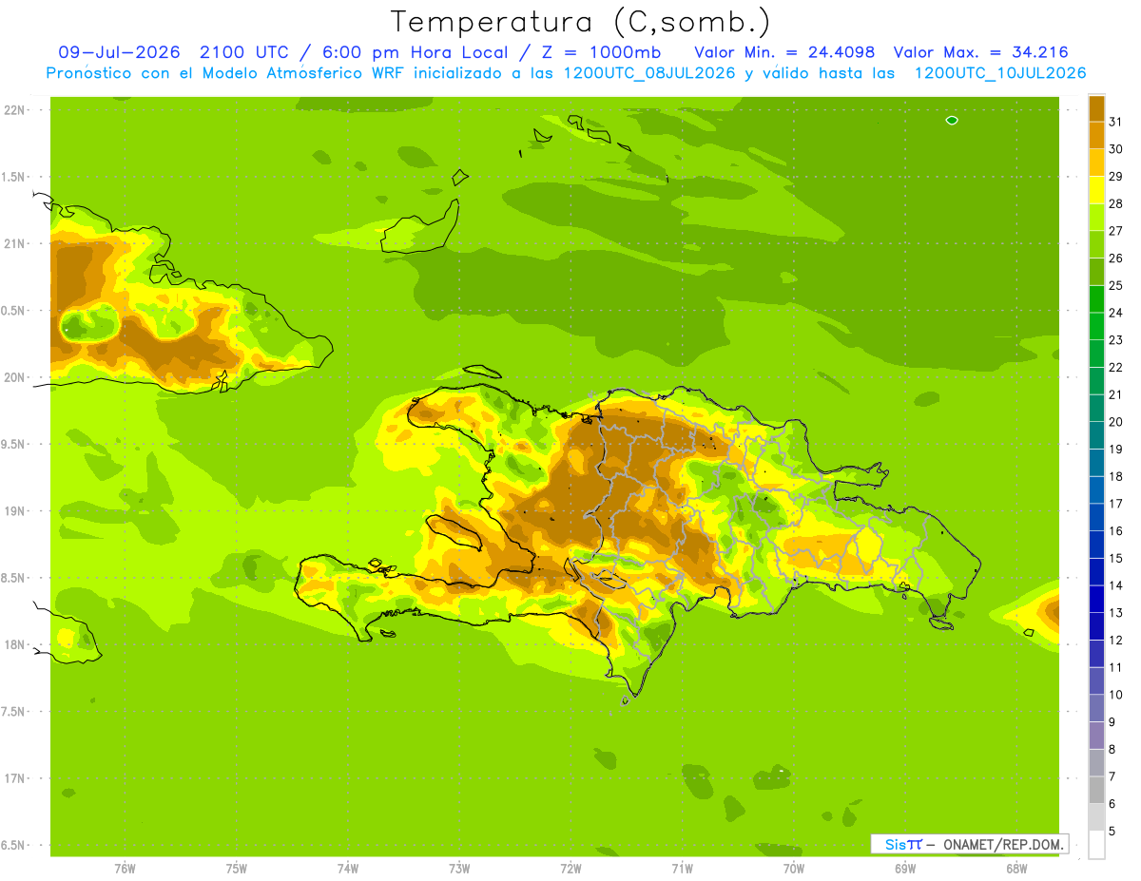Screen dimensions: 1141x881
Task: Pick the legend band between 26 and 27
Action: (1096, 244)
